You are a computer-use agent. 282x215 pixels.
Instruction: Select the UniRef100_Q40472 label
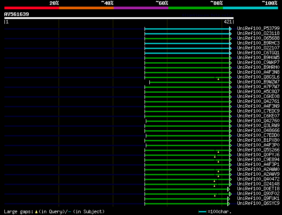258,179
